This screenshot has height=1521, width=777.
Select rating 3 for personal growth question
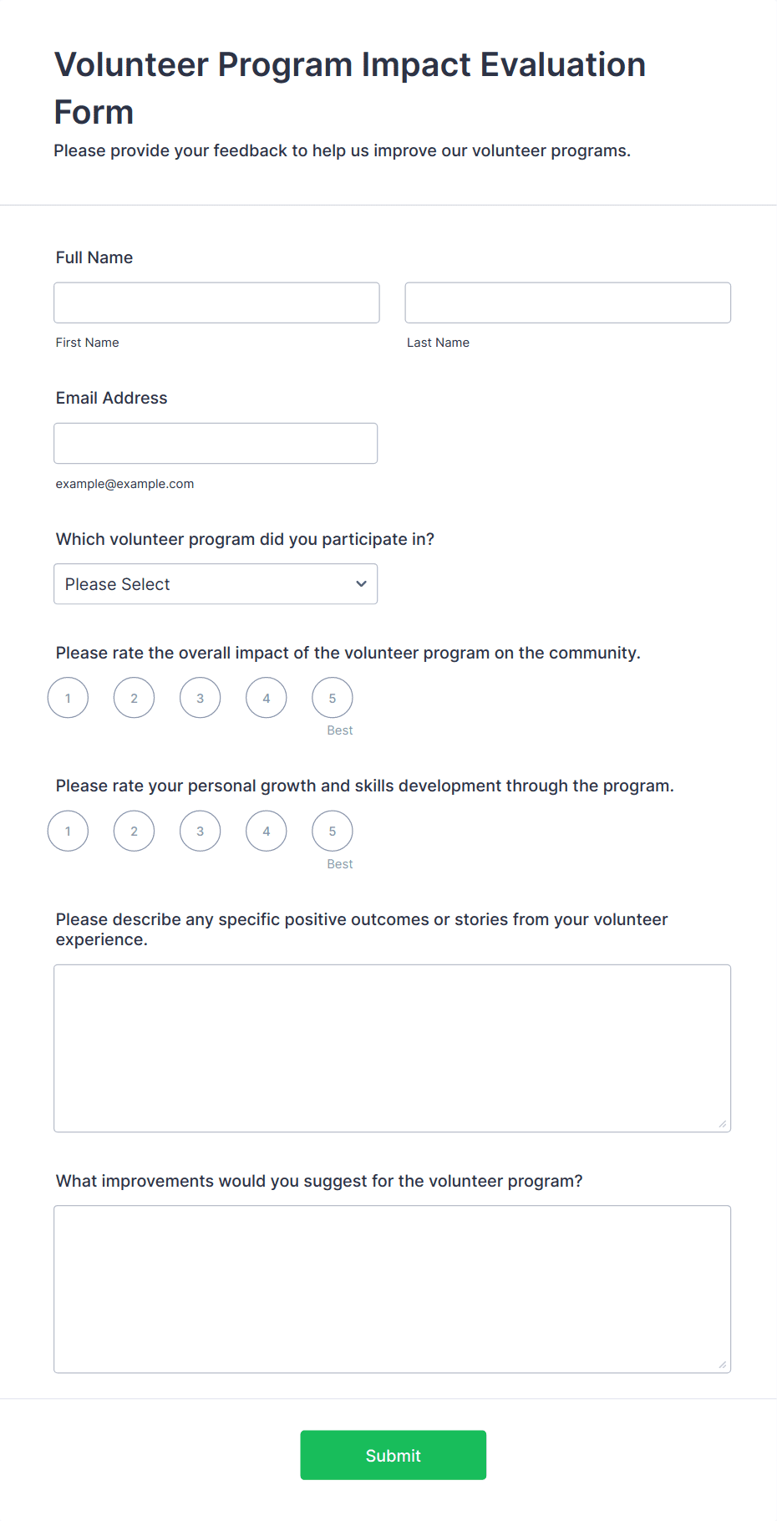200,831
